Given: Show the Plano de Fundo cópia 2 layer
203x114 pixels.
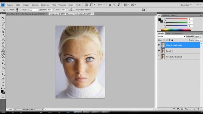Looking at the screenshot, I should [x=159, y=57].
